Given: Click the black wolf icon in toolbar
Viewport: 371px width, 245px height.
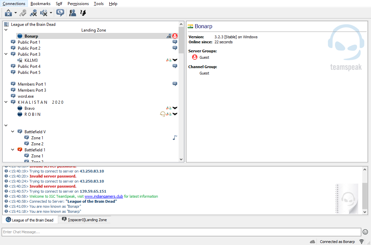Looking at the screenshot, I should (83, 13).
